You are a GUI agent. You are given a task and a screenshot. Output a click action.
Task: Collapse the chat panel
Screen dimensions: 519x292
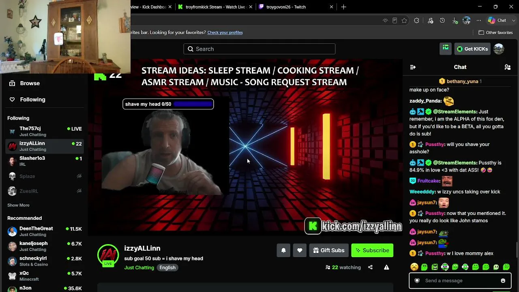coord(413,67)
